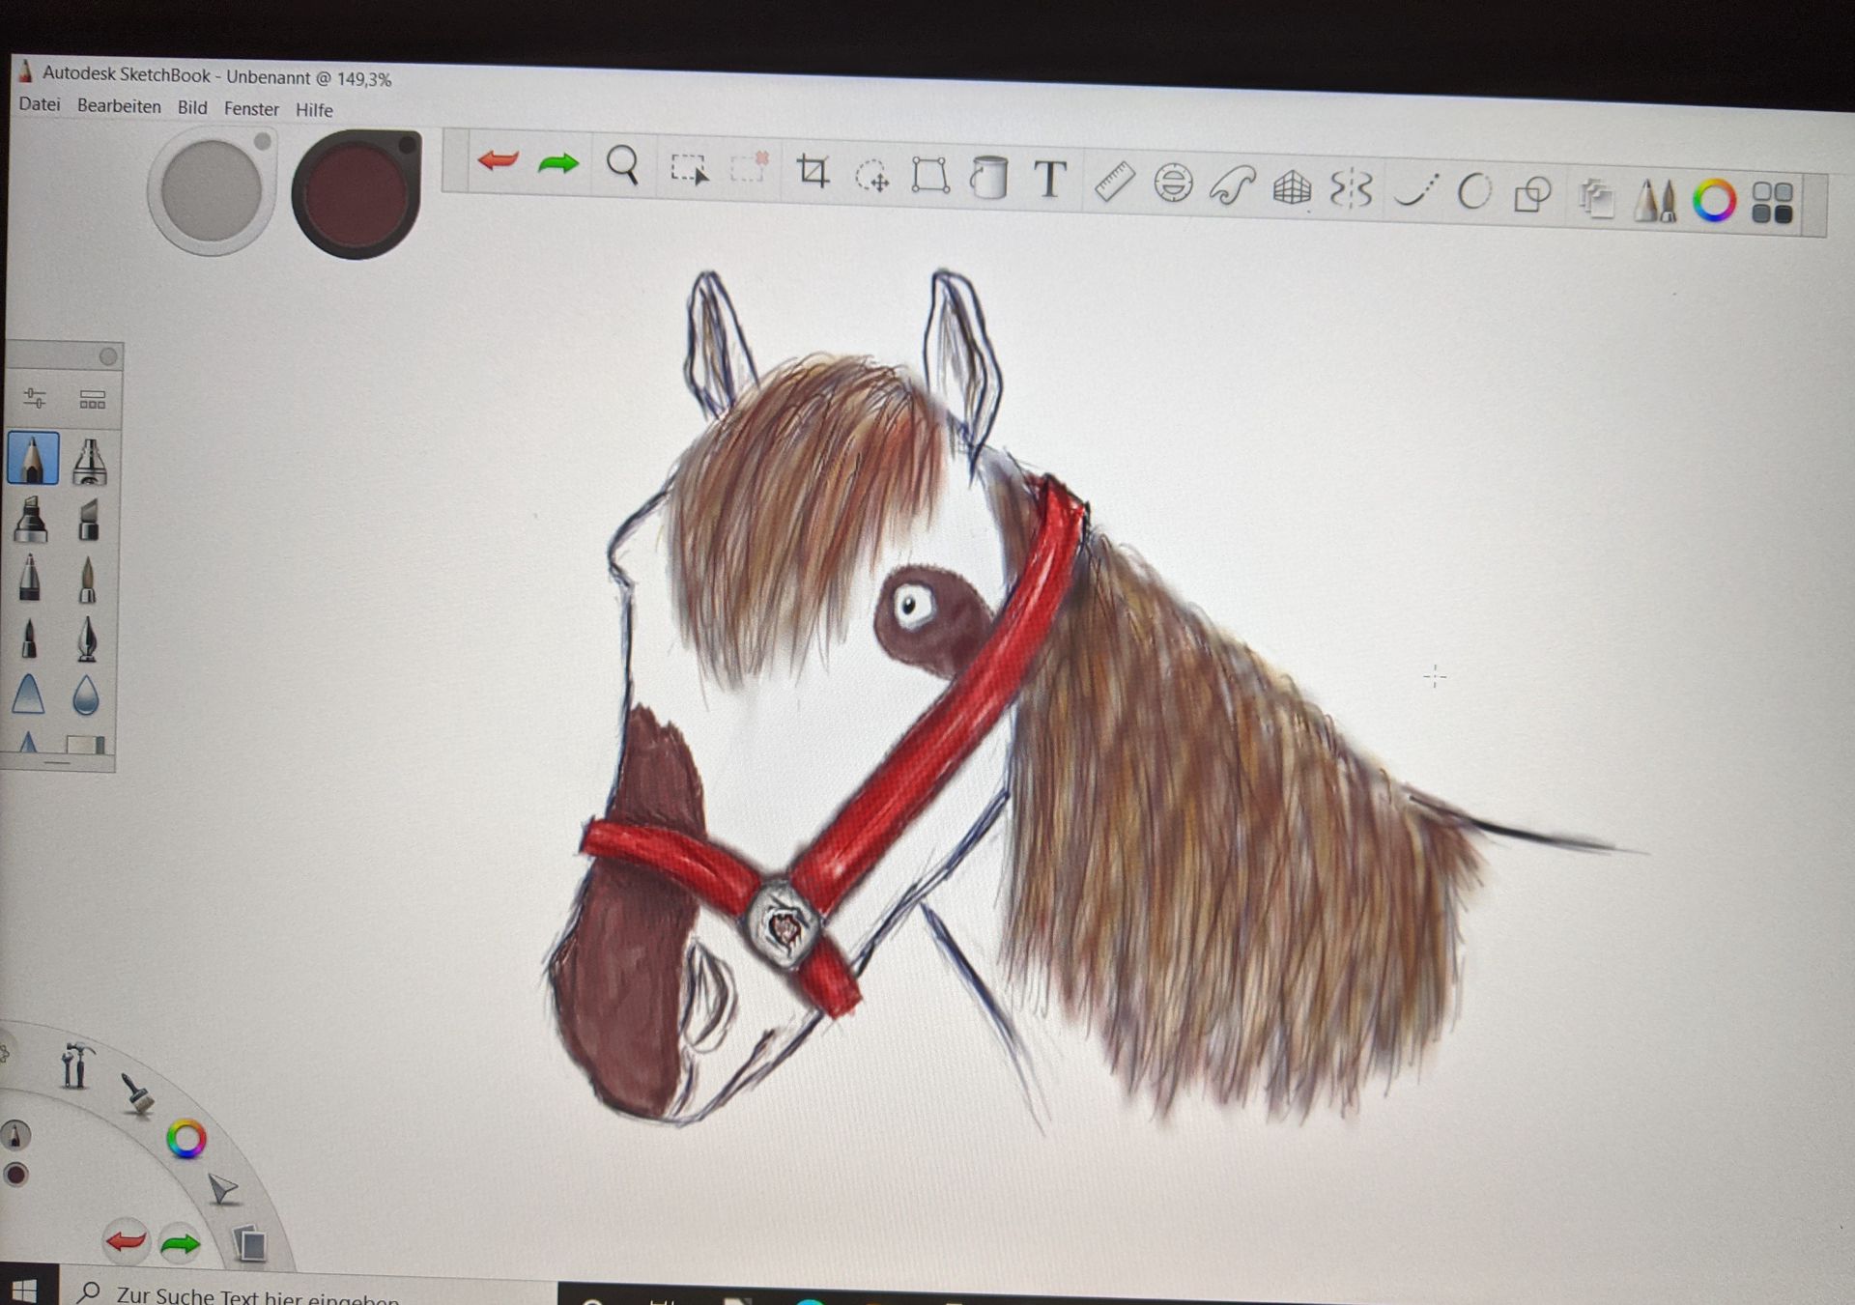Open the lagoon Brushes paintbrush icon
Image resolution: width=1855 pixels, height=1305 pixels.
click(x=136, y=1094)
